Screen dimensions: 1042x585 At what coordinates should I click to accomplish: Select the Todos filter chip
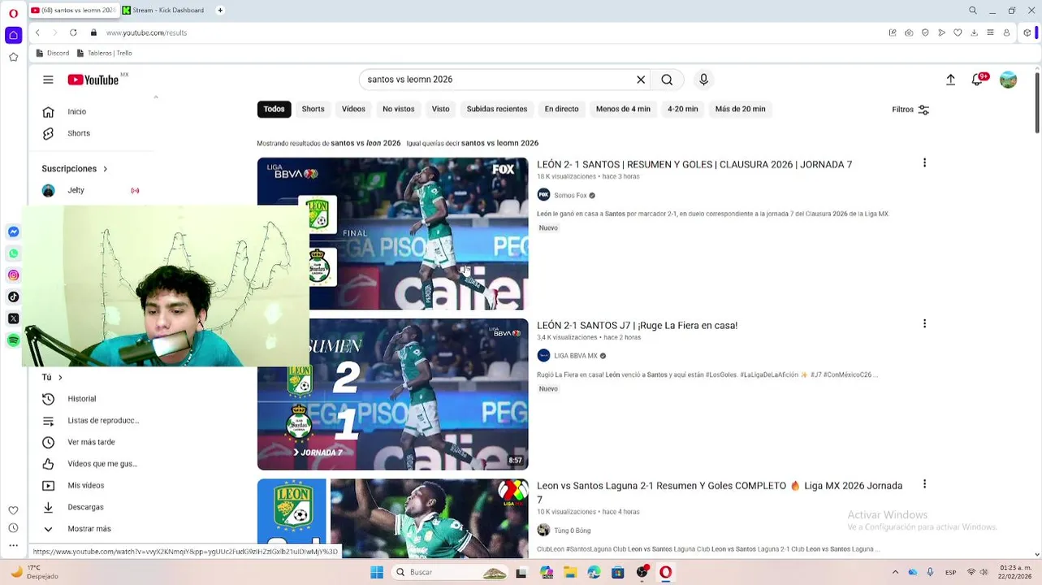(x=274, y=109)
